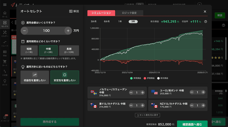Screen dimensions: 228x127
Task: Open the Messages bell icon
Action: tap(5, 118)
